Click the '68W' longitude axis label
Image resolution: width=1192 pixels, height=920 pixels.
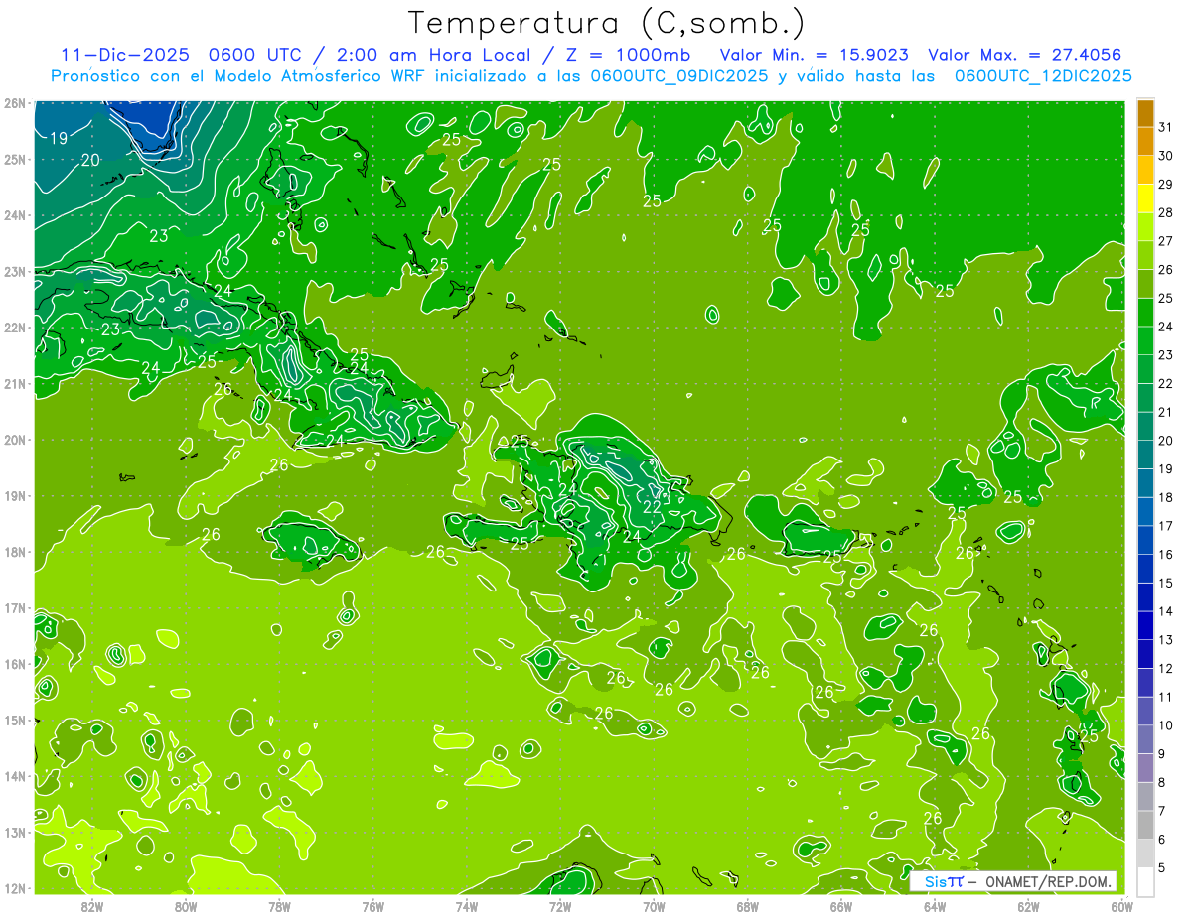pyautogui.click(x=748, y=907)
